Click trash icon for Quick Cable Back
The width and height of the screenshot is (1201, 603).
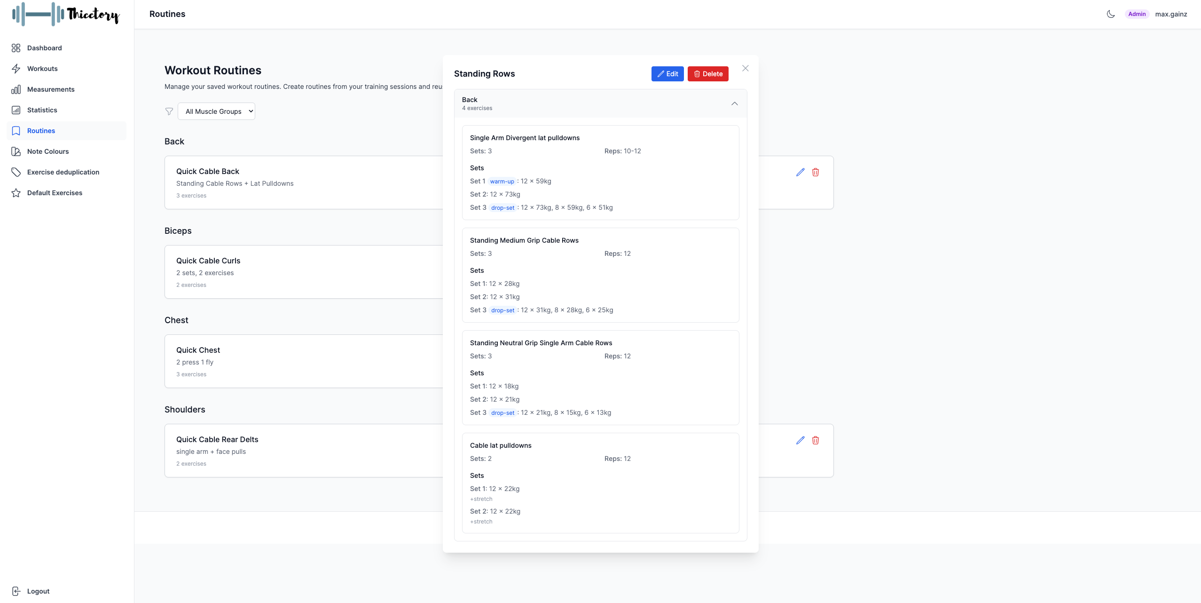click(816, 172)
